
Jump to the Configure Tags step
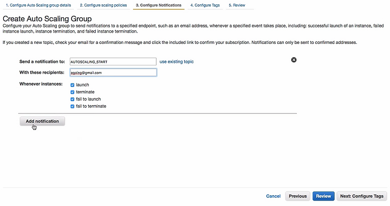pos(205,5)
